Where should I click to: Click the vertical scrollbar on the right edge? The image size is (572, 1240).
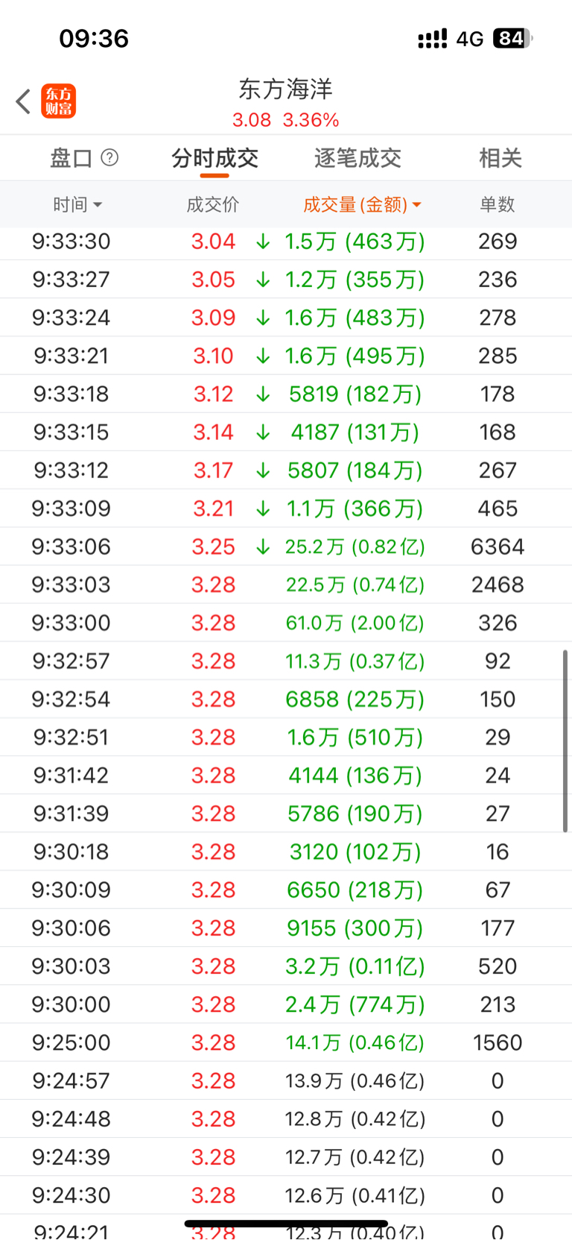point(565,740)
